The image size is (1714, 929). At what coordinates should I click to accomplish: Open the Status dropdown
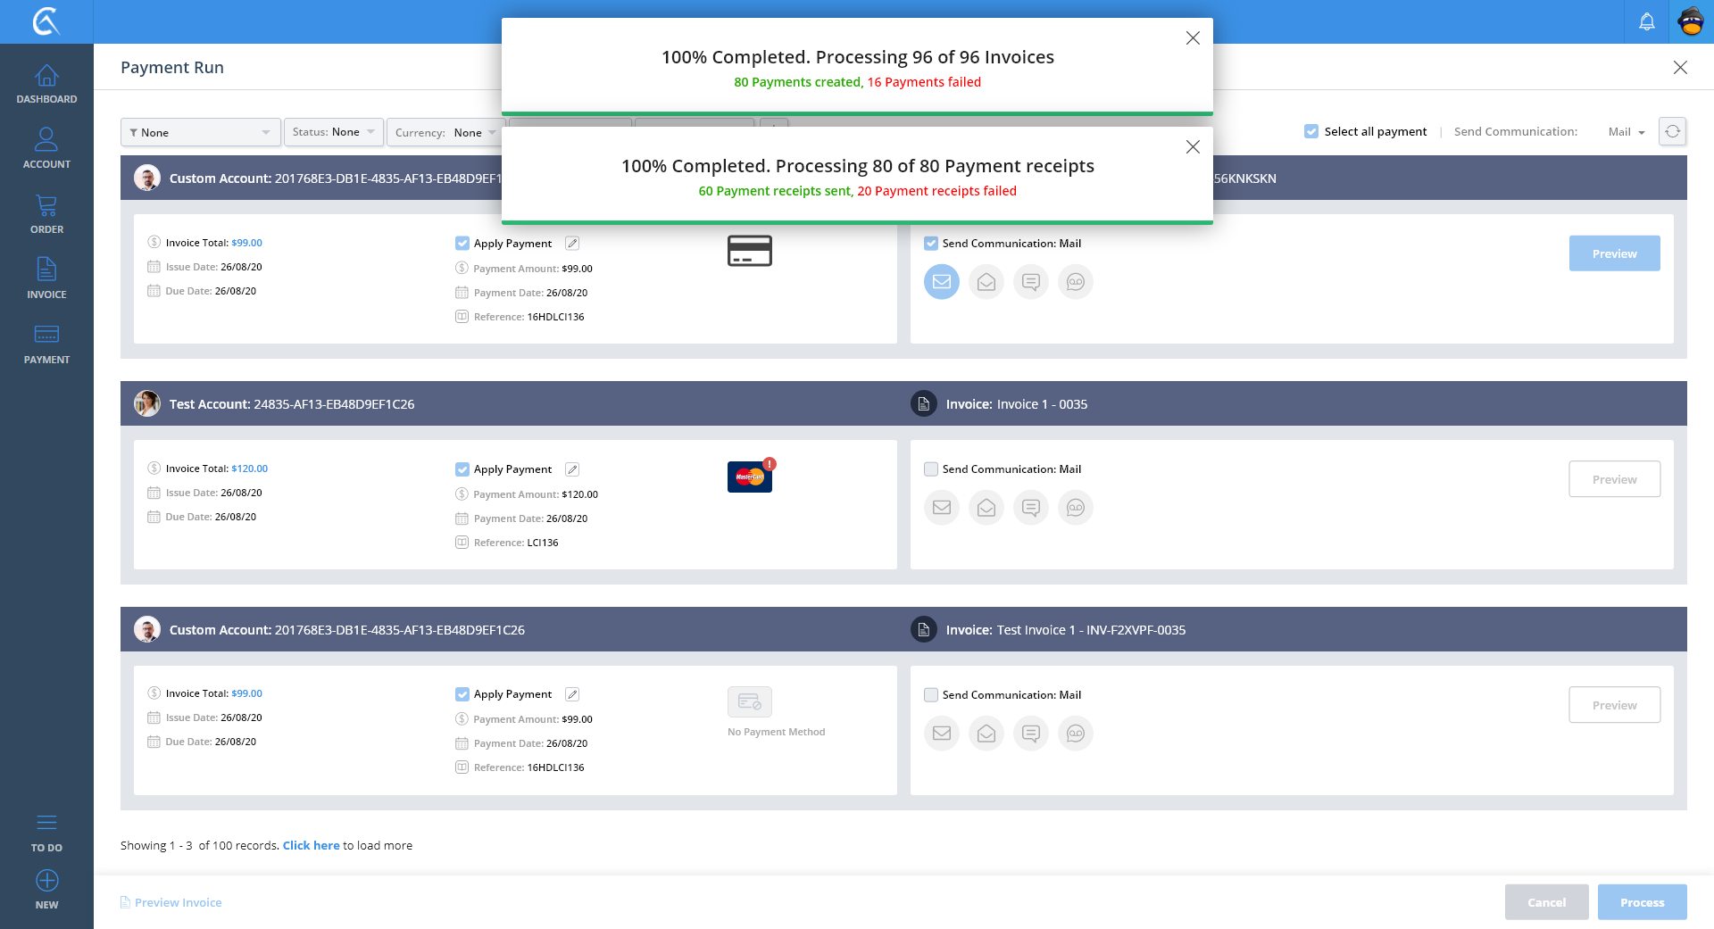333,132
